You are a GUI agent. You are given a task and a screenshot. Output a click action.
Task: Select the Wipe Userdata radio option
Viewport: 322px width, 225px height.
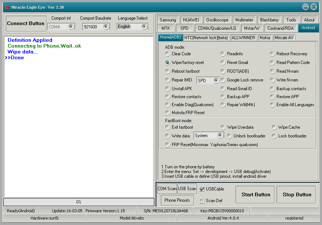coord(237,127)
